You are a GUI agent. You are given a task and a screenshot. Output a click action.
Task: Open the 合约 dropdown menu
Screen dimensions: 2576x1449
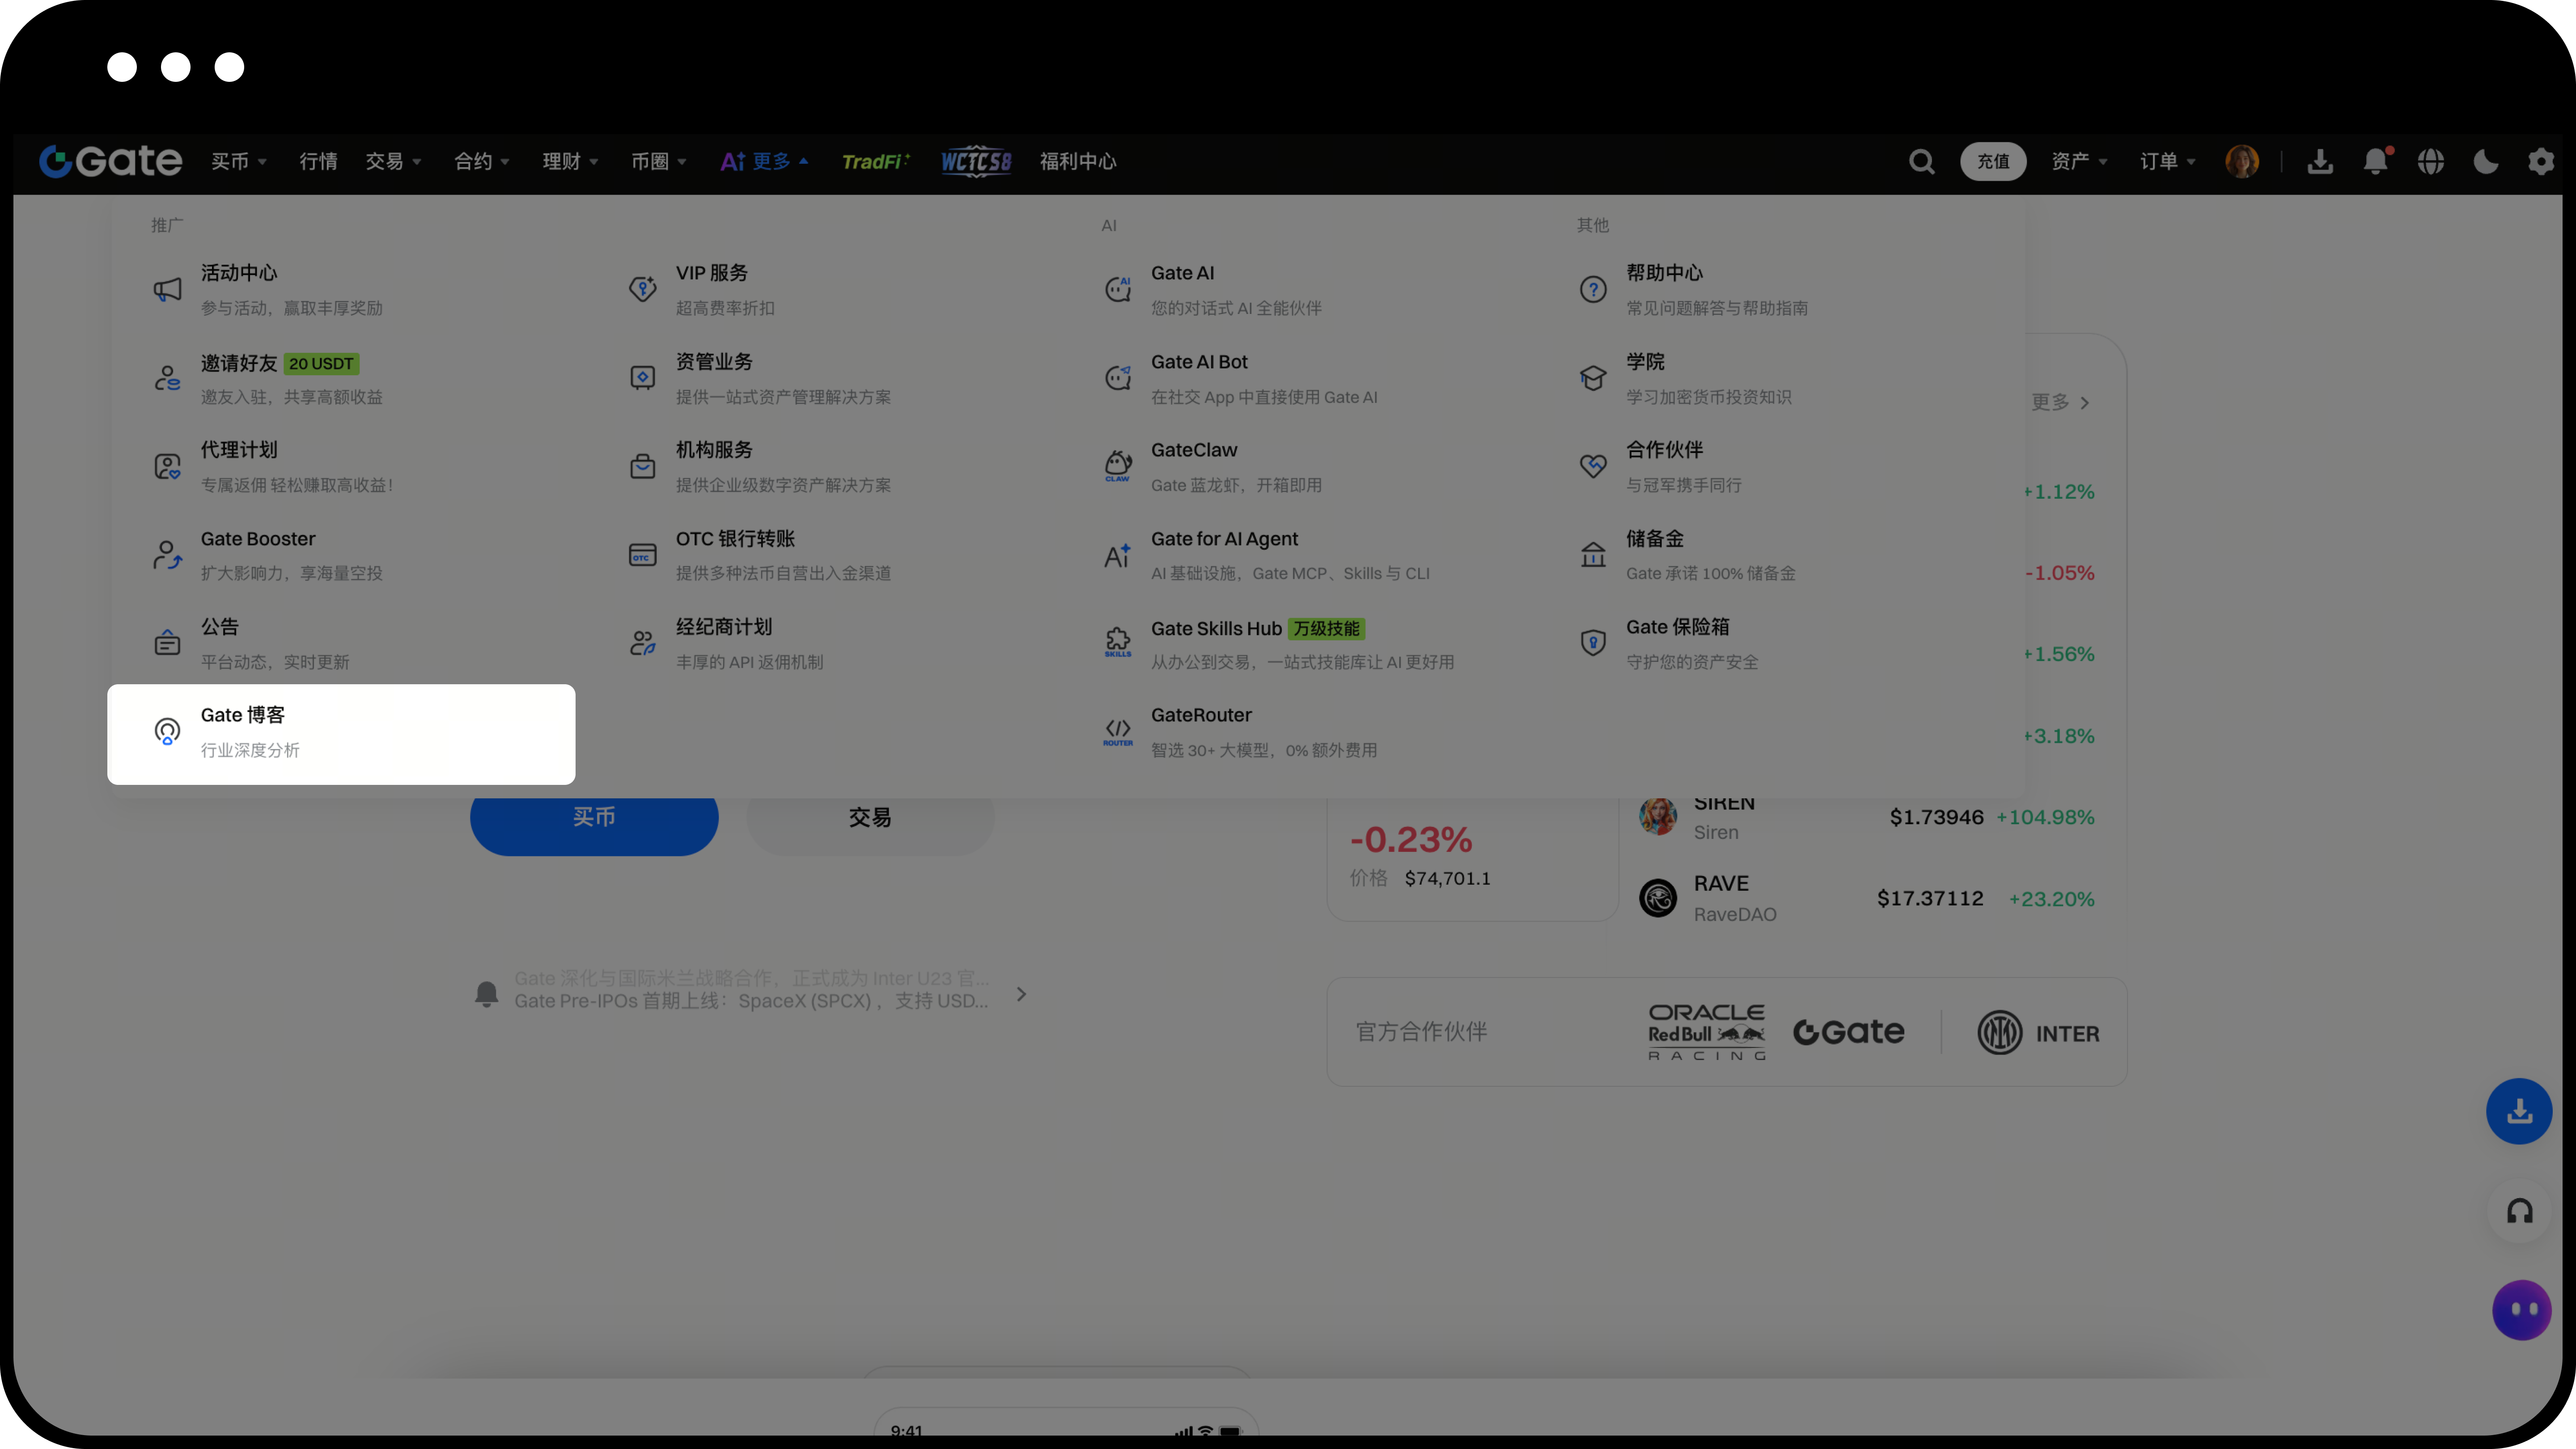point(482,161)
